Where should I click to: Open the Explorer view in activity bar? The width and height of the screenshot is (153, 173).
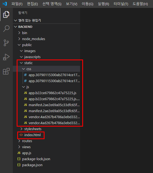pos(6,14)
